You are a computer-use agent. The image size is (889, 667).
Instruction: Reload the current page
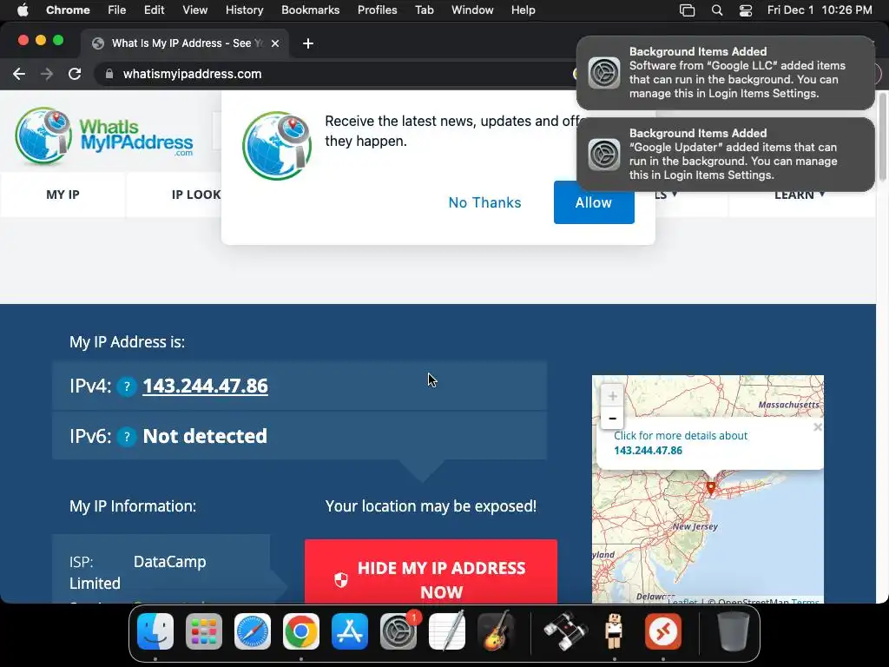tap(75, 74)
